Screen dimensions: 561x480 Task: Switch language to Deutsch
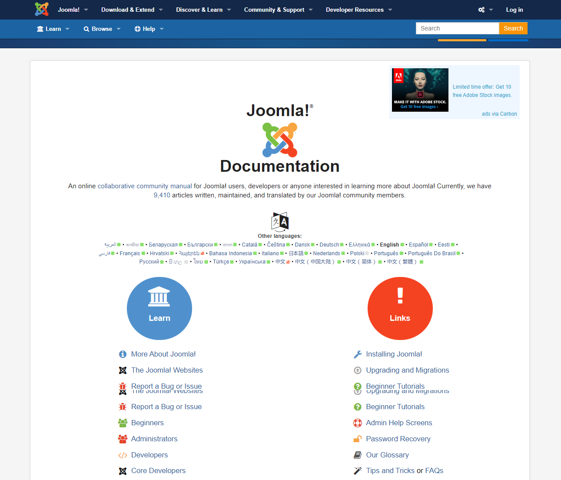(329, 245)
